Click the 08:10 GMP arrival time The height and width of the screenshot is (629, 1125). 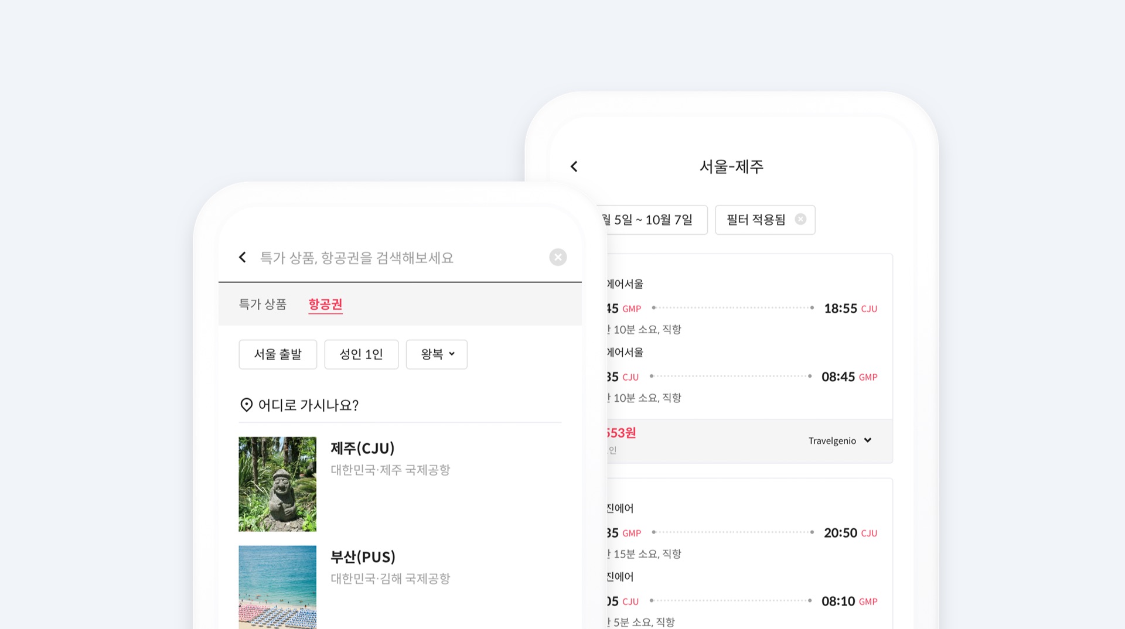(850, 601)
